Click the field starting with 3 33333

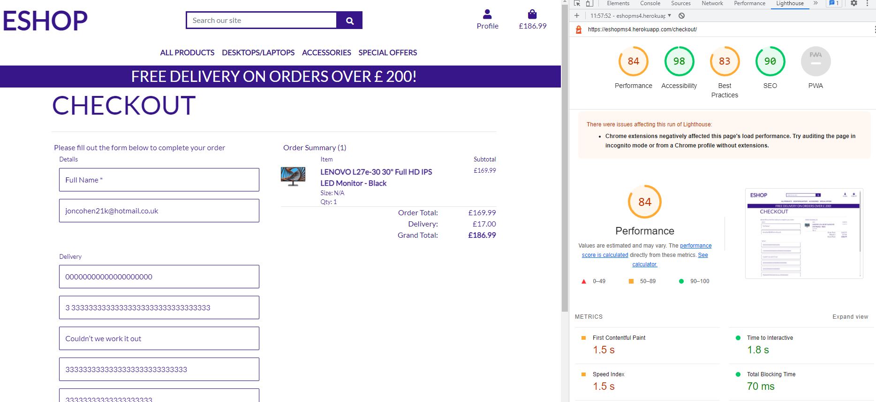pos(159,307)
